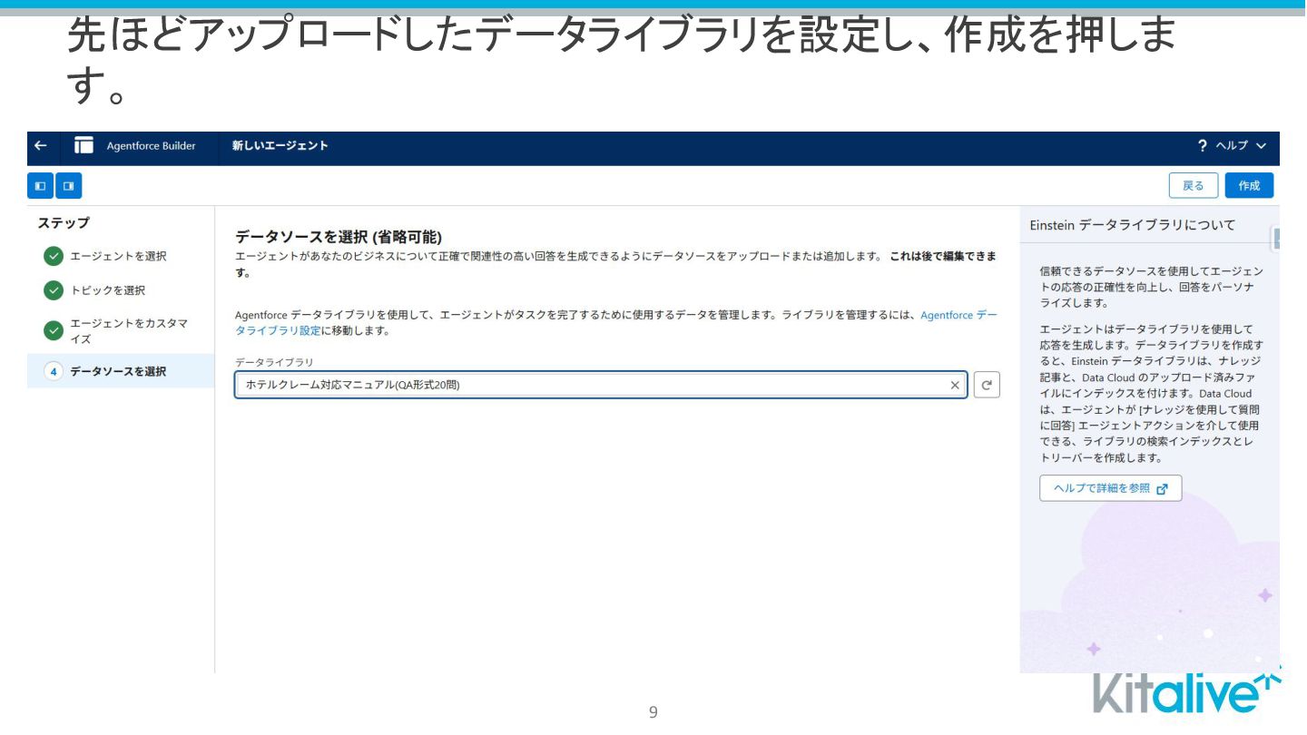Screen dimensions: 1307x735
Task: Click the データライブラリ field label
Action: point(274,362)
